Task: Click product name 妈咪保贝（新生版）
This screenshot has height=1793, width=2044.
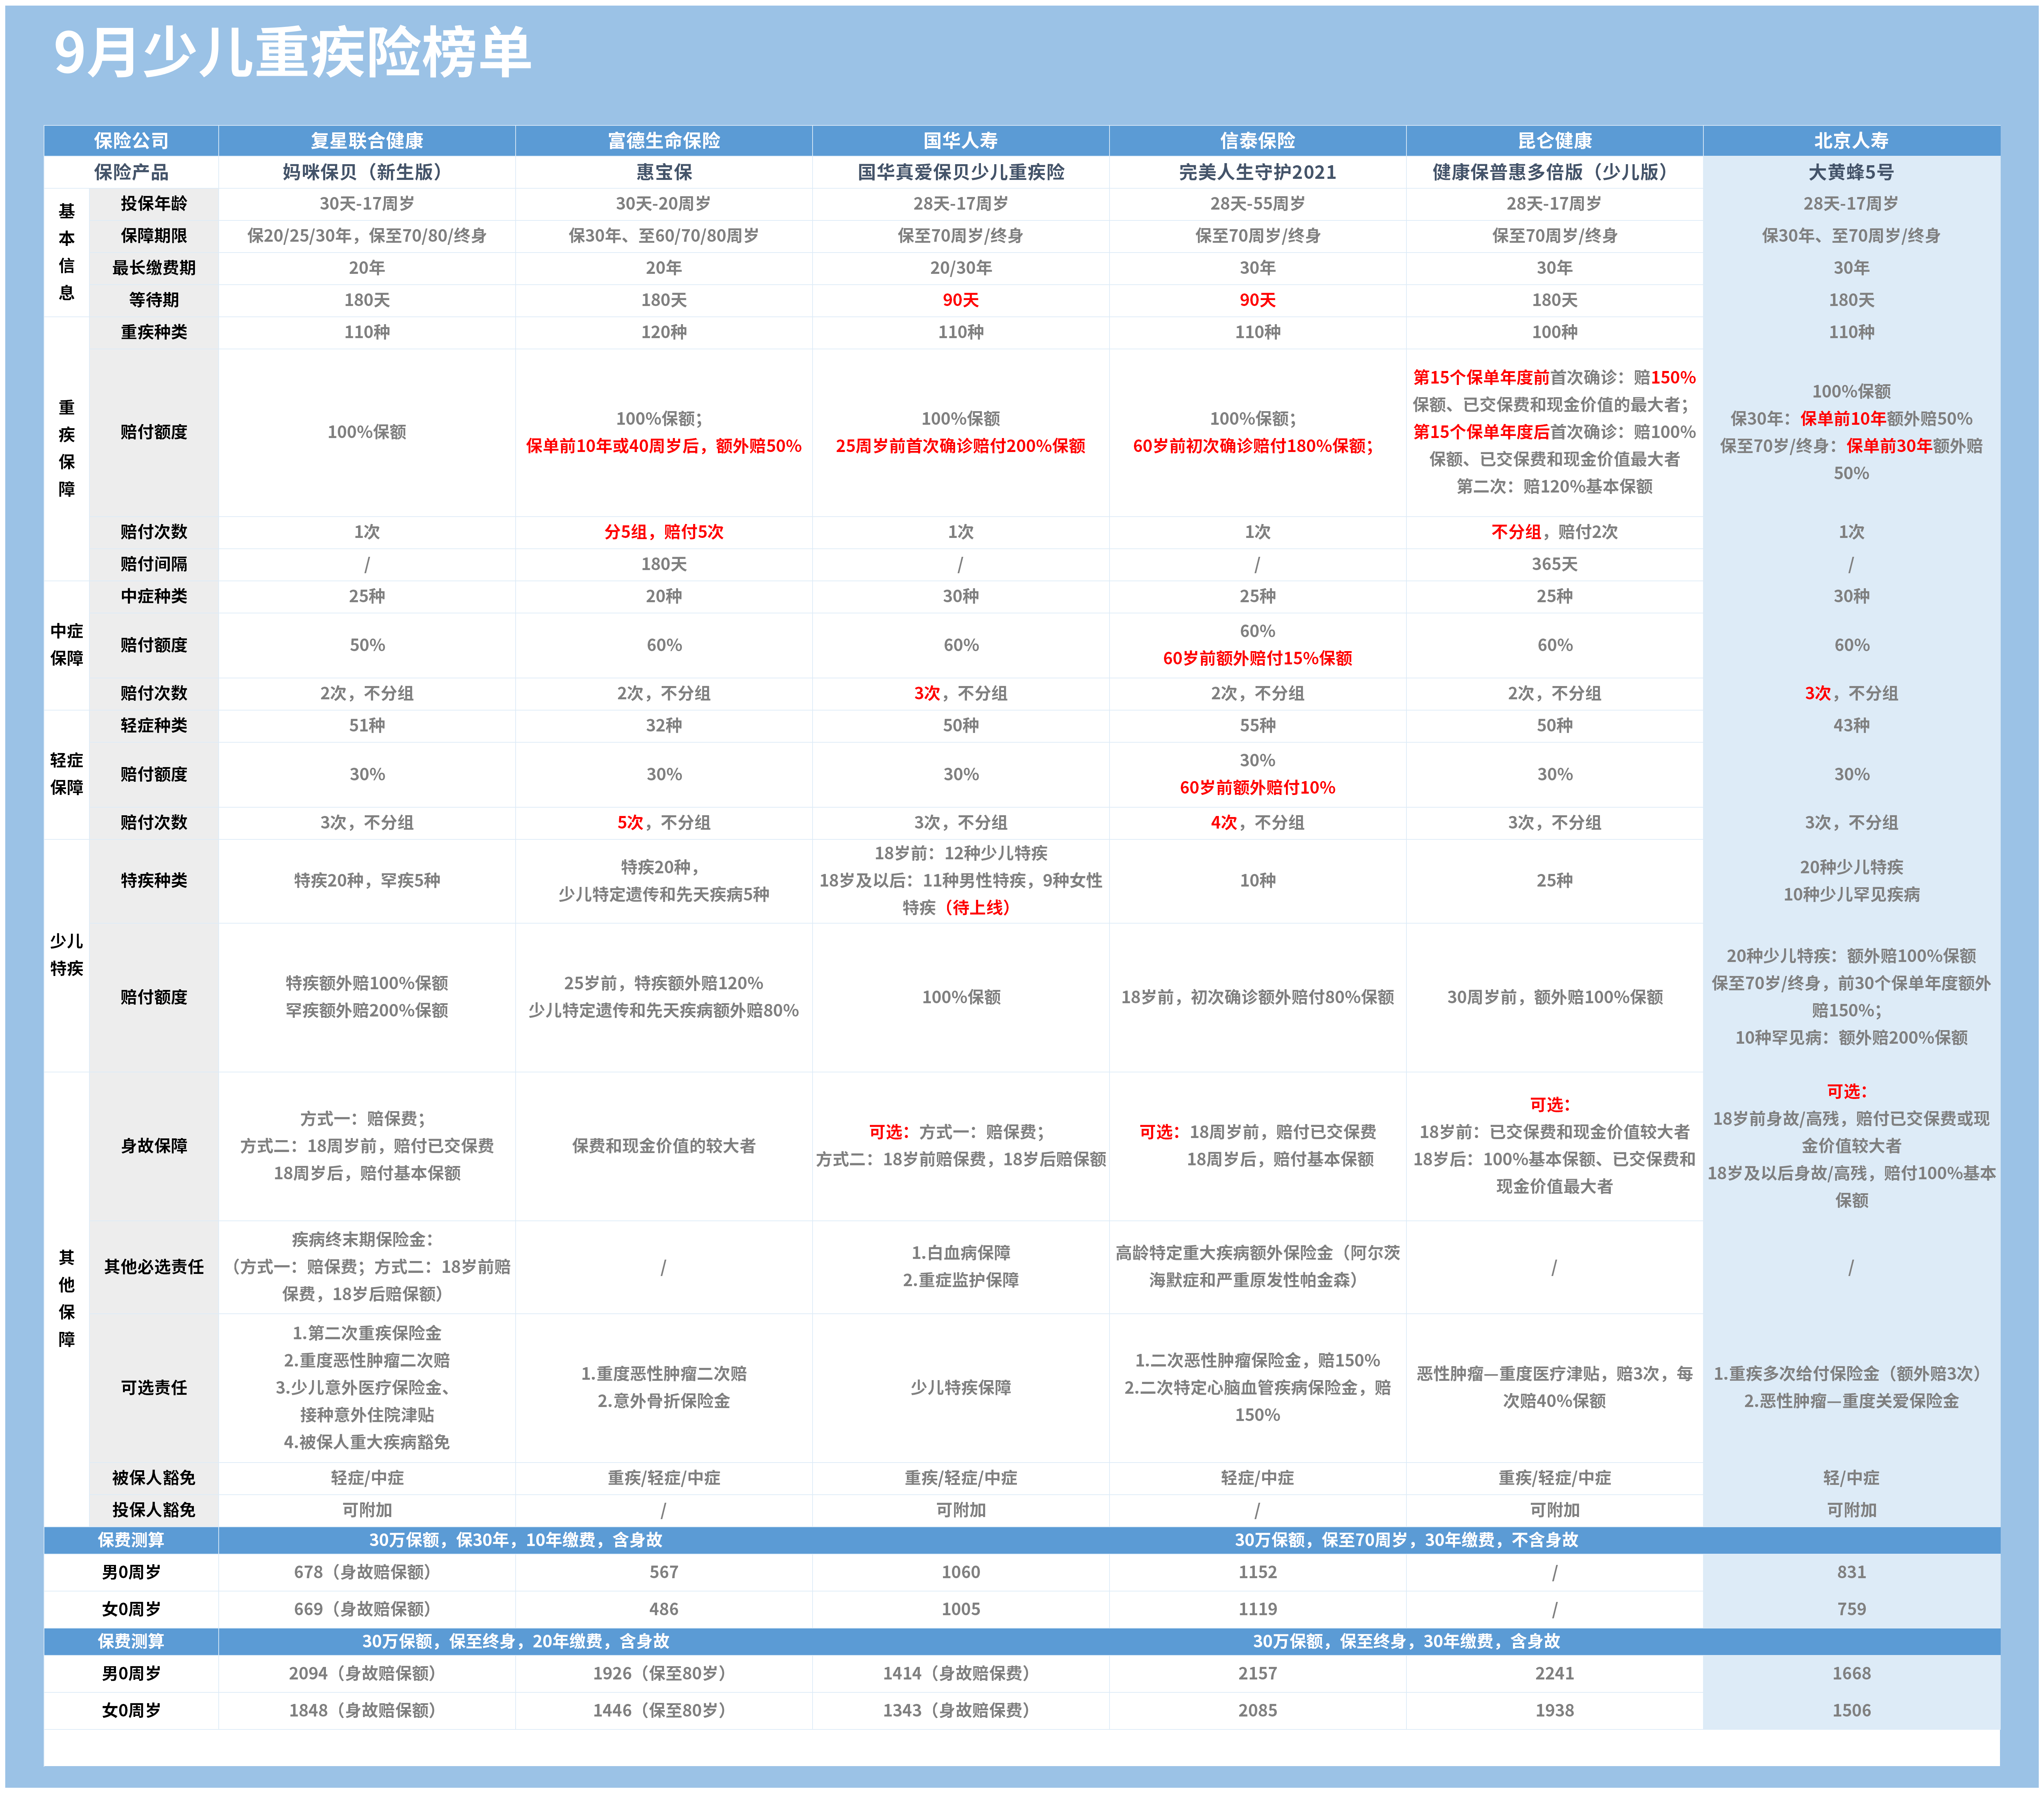Action: (x=367, y=172)
